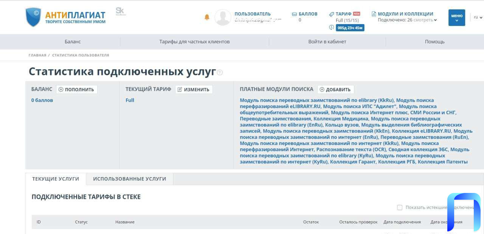
Task: Click the 005д 23ч 45м time badge
Action: [x=350, y=28]
